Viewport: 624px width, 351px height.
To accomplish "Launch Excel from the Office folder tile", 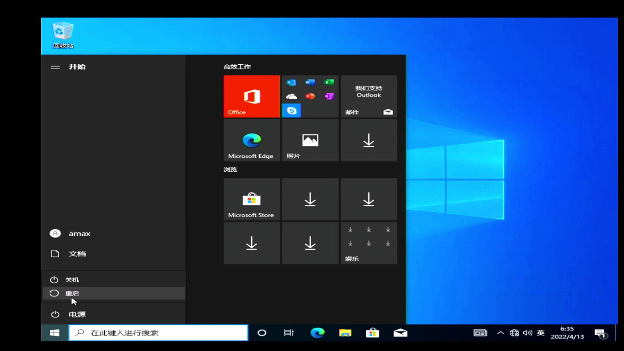I will click(329, 82).
